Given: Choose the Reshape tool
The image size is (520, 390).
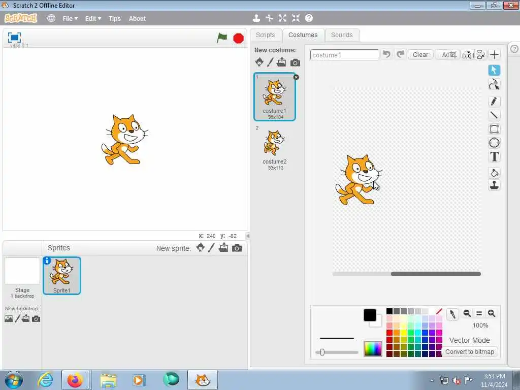Looking at the screenshot, I should pyautogui.click(x=494, y=85).
